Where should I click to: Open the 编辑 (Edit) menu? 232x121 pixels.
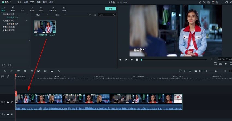point(26,2)
